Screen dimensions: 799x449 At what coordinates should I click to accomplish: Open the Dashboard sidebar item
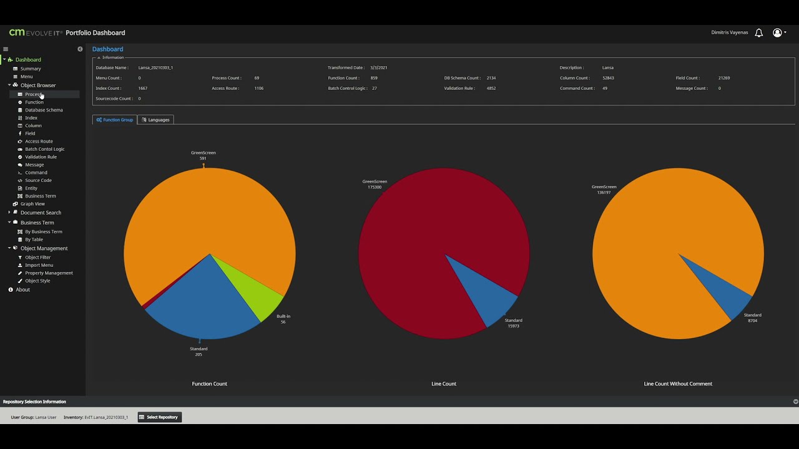pyautogui.click(x=28, y=59)
